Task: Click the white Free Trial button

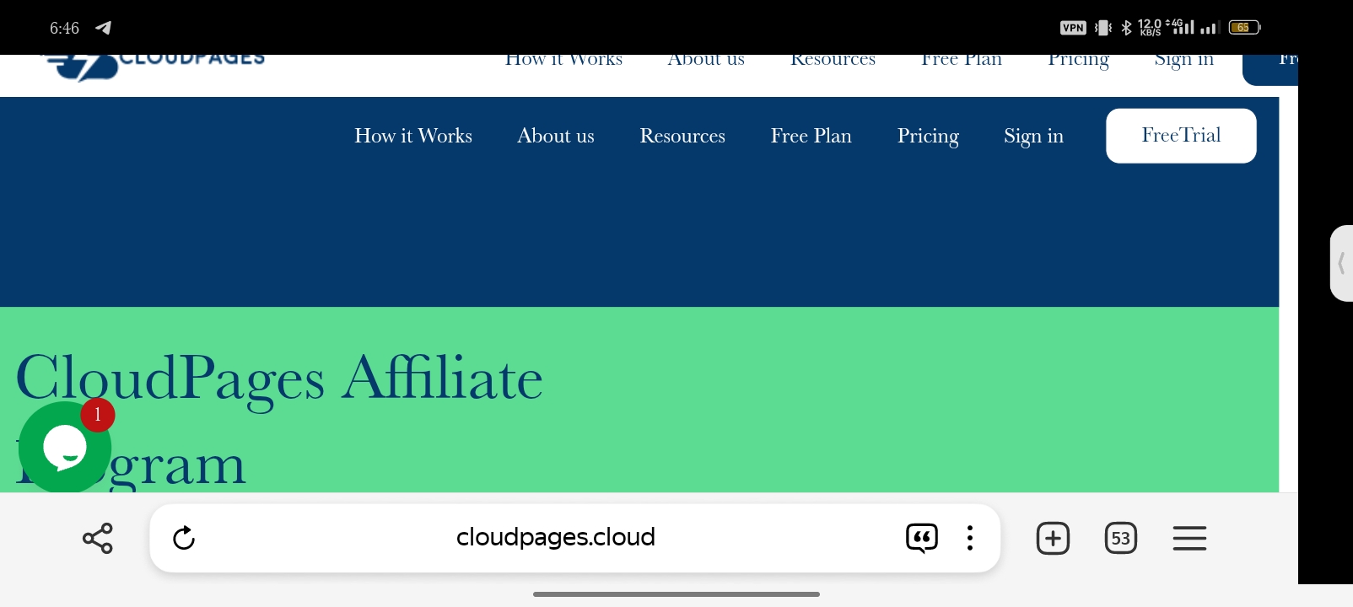Action: (x=1181, y=136)
